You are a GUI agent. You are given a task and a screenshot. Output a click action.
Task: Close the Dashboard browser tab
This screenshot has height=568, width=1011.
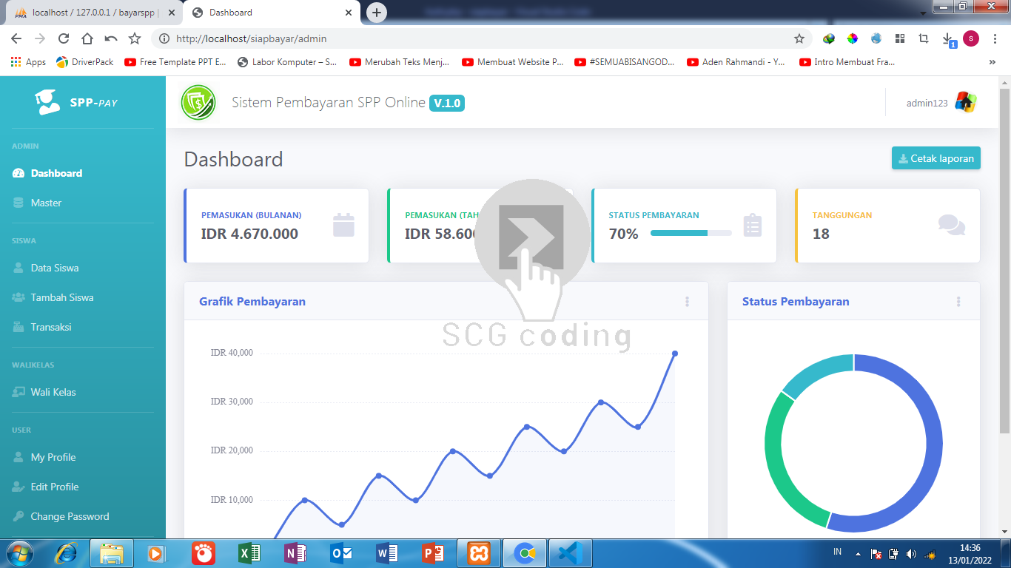[x=348, y=13]
